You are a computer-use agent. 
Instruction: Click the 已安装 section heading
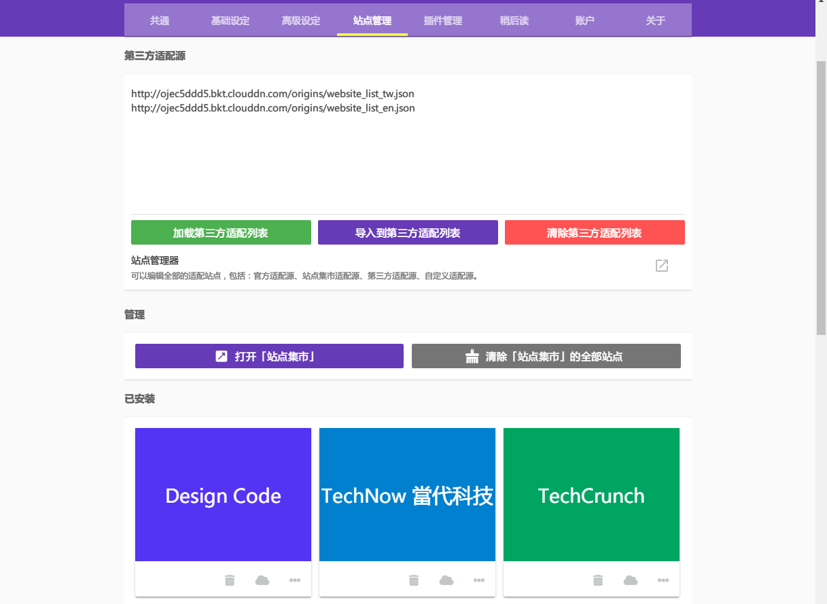click(139, 399)
